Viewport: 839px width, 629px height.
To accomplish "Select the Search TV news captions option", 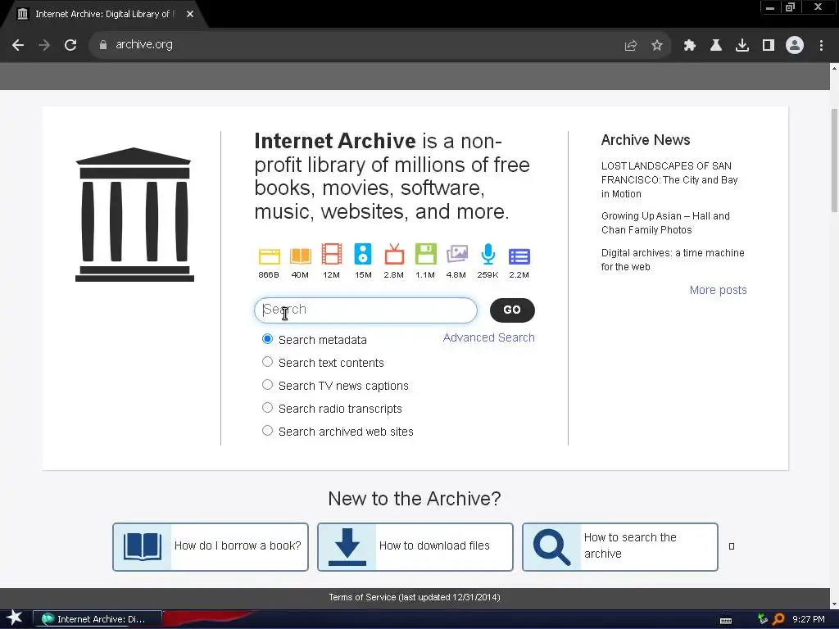I will tap(268, 385).
